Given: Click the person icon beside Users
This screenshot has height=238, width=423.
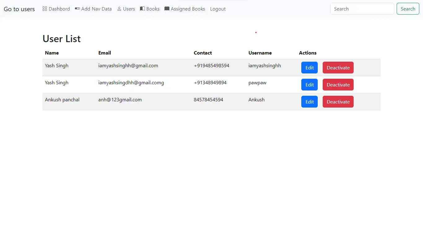Looking at the screenshot, I should 119,9.
